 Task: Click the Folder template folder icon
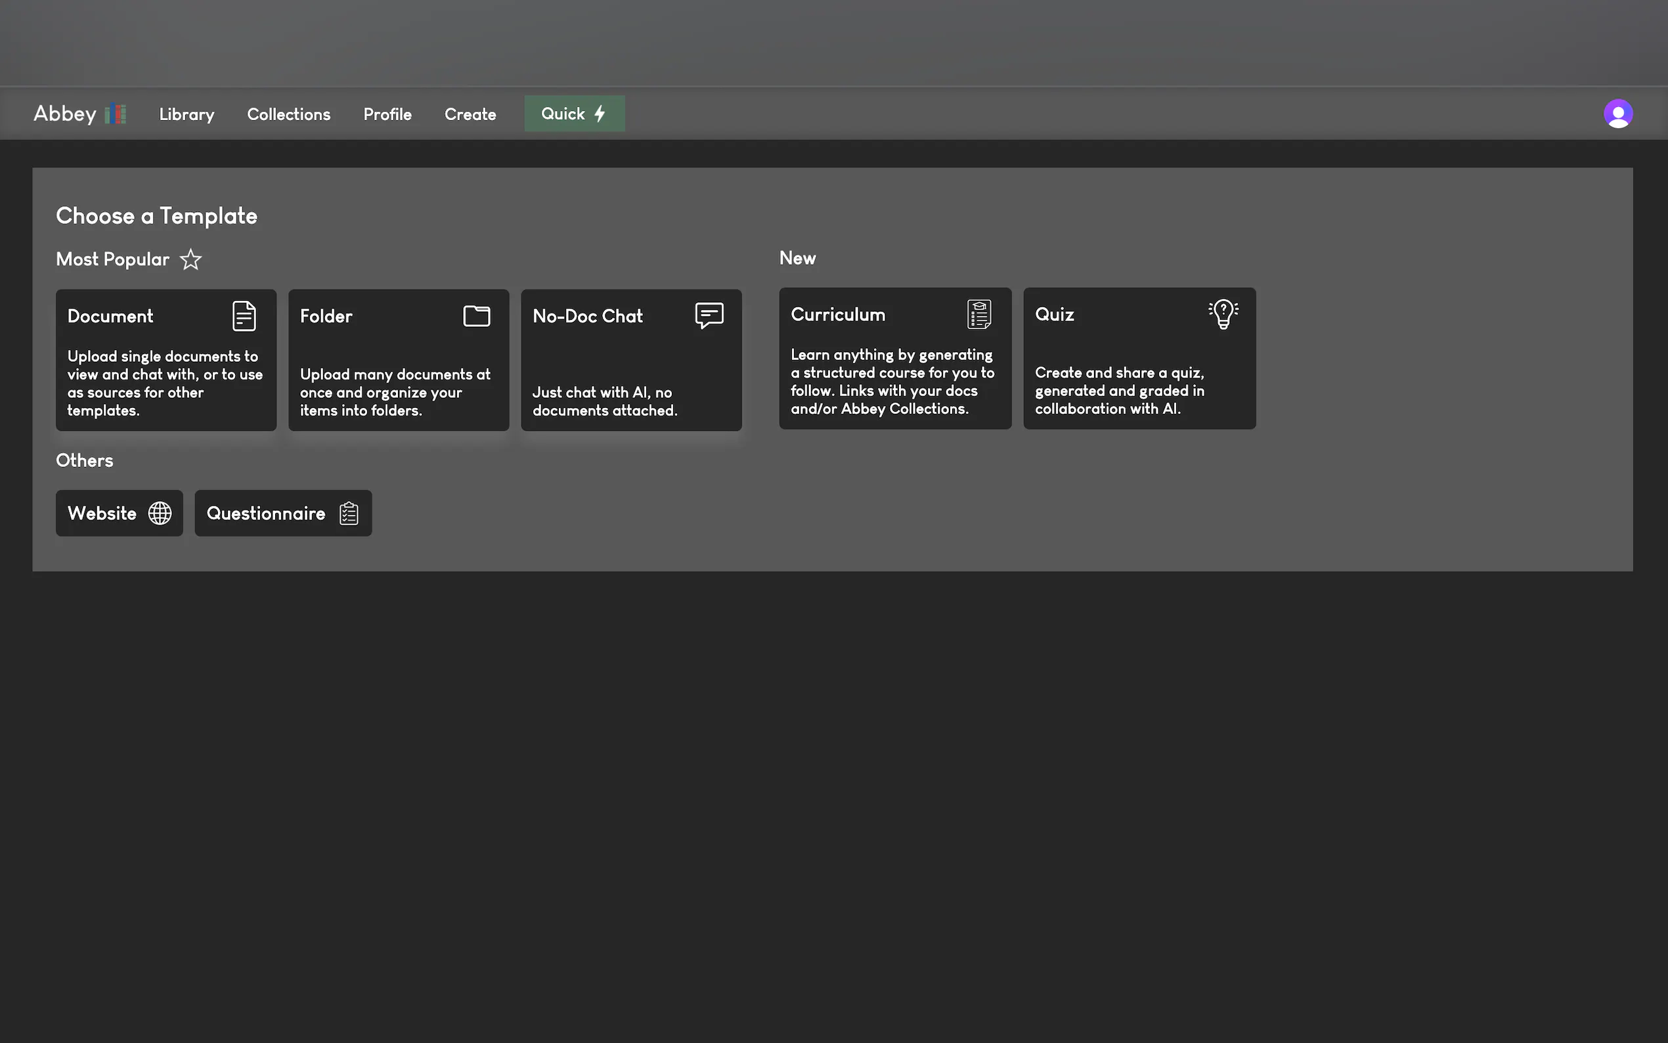click(477, 316)
